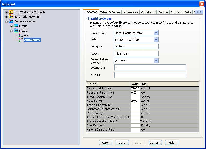Open the Default failure criterion dropdown

[x=156, y=60]
